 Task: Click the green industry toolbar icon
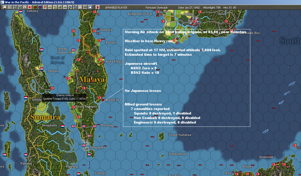click(x=60, y=7)
